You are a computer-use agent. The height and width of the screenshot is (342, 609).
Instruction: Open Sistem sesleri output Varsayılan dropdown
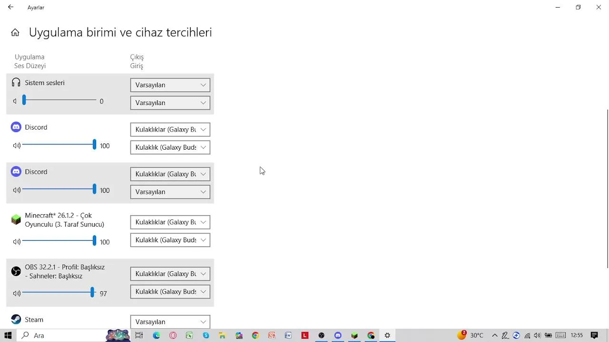[170, 85]
